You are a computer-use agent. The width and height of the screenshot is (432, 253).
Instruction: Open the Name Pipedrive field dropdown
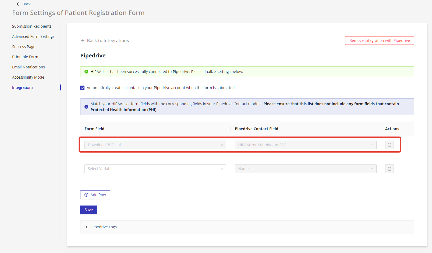[x=306, y=169]
